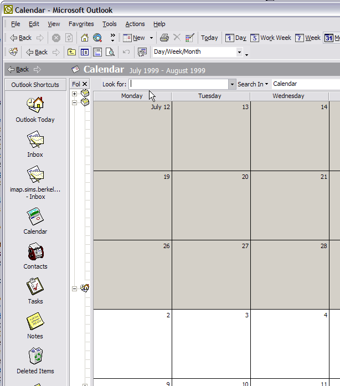Image resolution: width=340 pixels, height=386 pixels.
Task: Click the Tuesday column header
Action: (211, 96)
